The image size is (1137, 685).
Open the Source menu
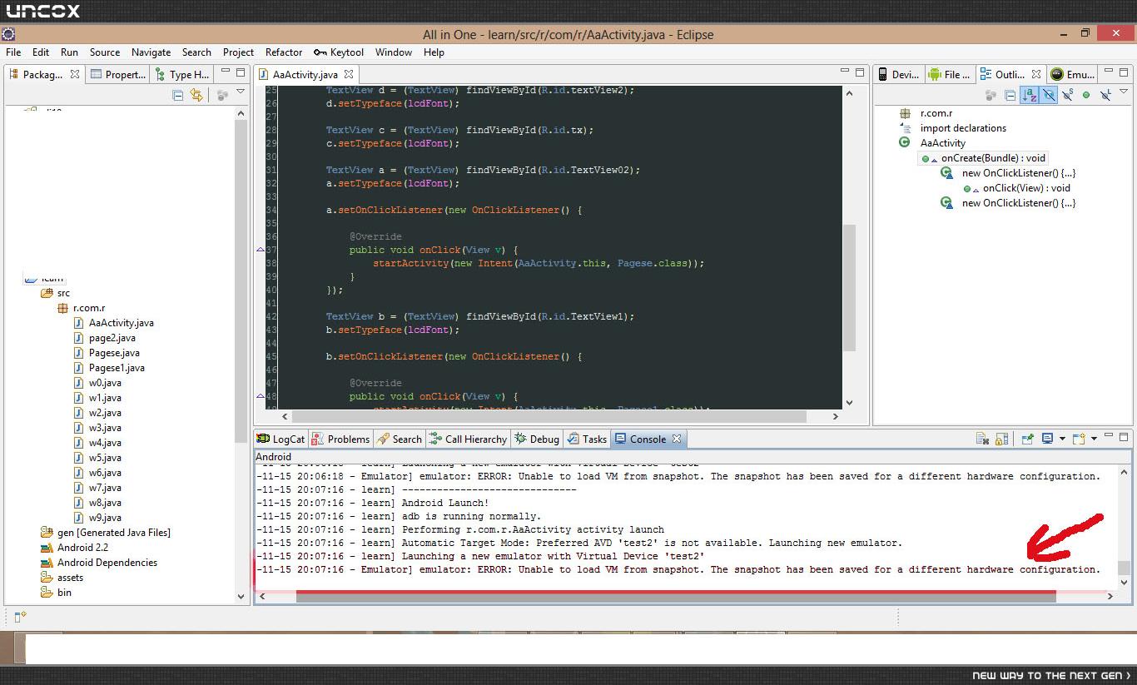coord(105,52)
